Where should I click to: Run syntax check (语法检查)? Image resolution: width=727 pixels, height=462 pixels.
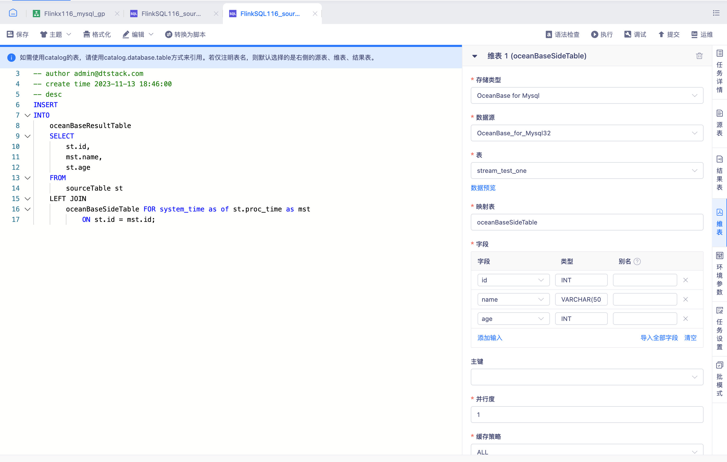tap(562, 34)
